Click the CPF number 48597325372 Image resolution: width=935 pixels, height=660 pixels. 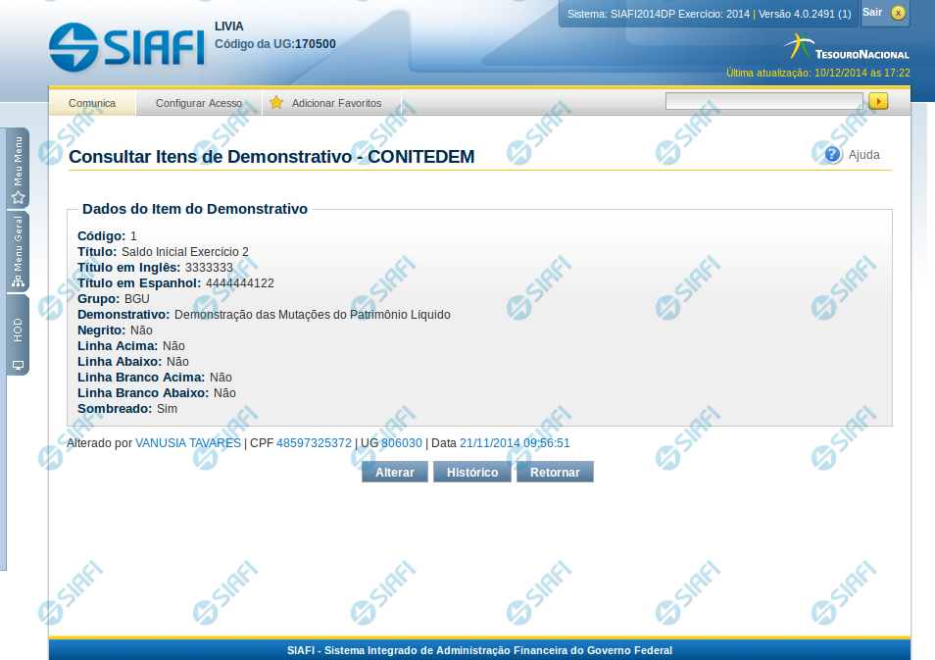314,443
